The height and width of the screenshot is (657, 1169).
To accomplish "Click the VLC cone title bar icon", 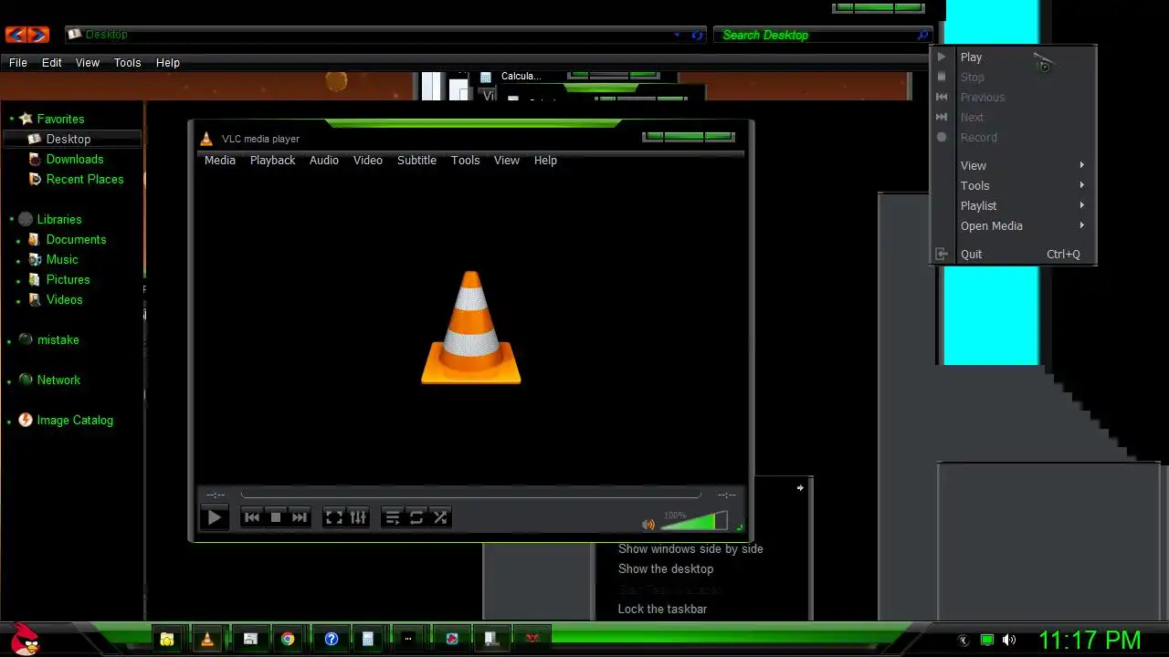I will pos(206,139).
